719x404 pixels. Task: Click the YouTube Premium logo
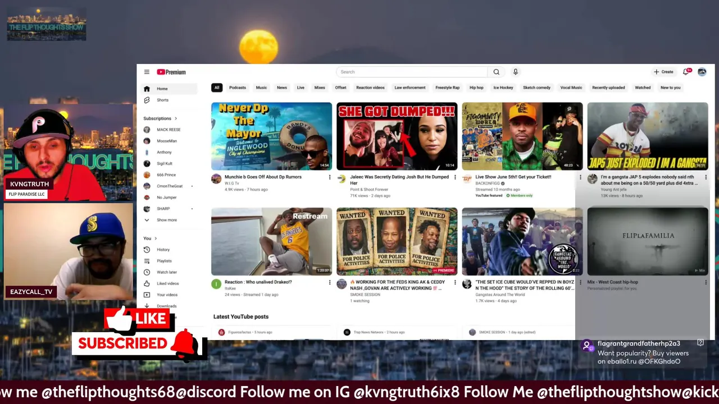click(x=171, y=72)
